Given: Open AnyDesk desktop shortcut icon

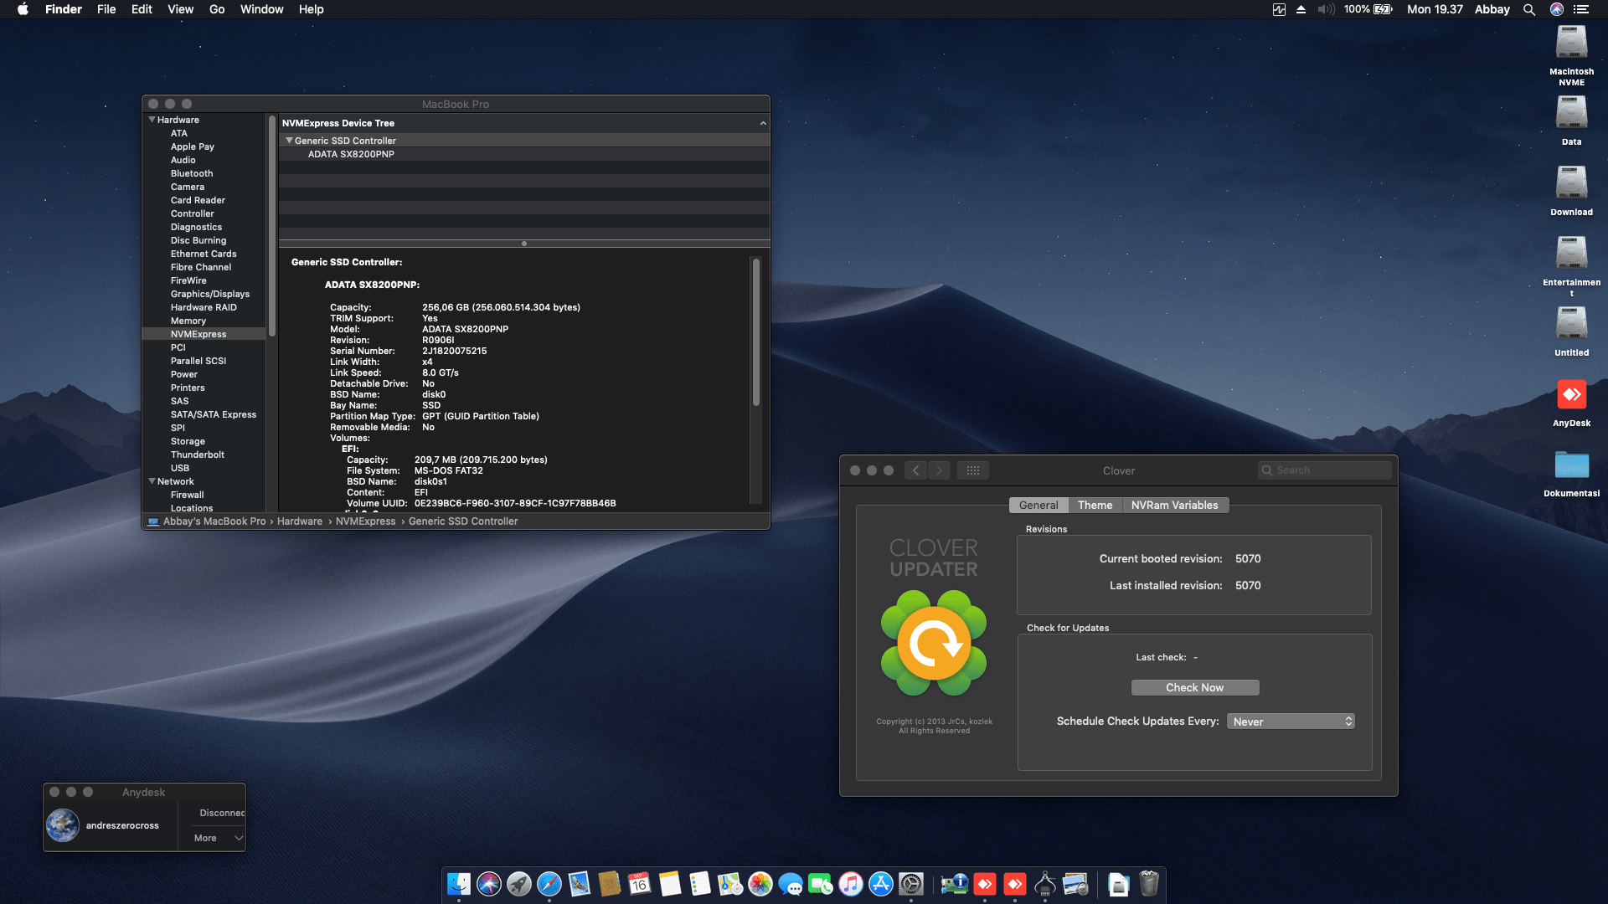Looking at the screenshot, I should [x=1571, y=395].
